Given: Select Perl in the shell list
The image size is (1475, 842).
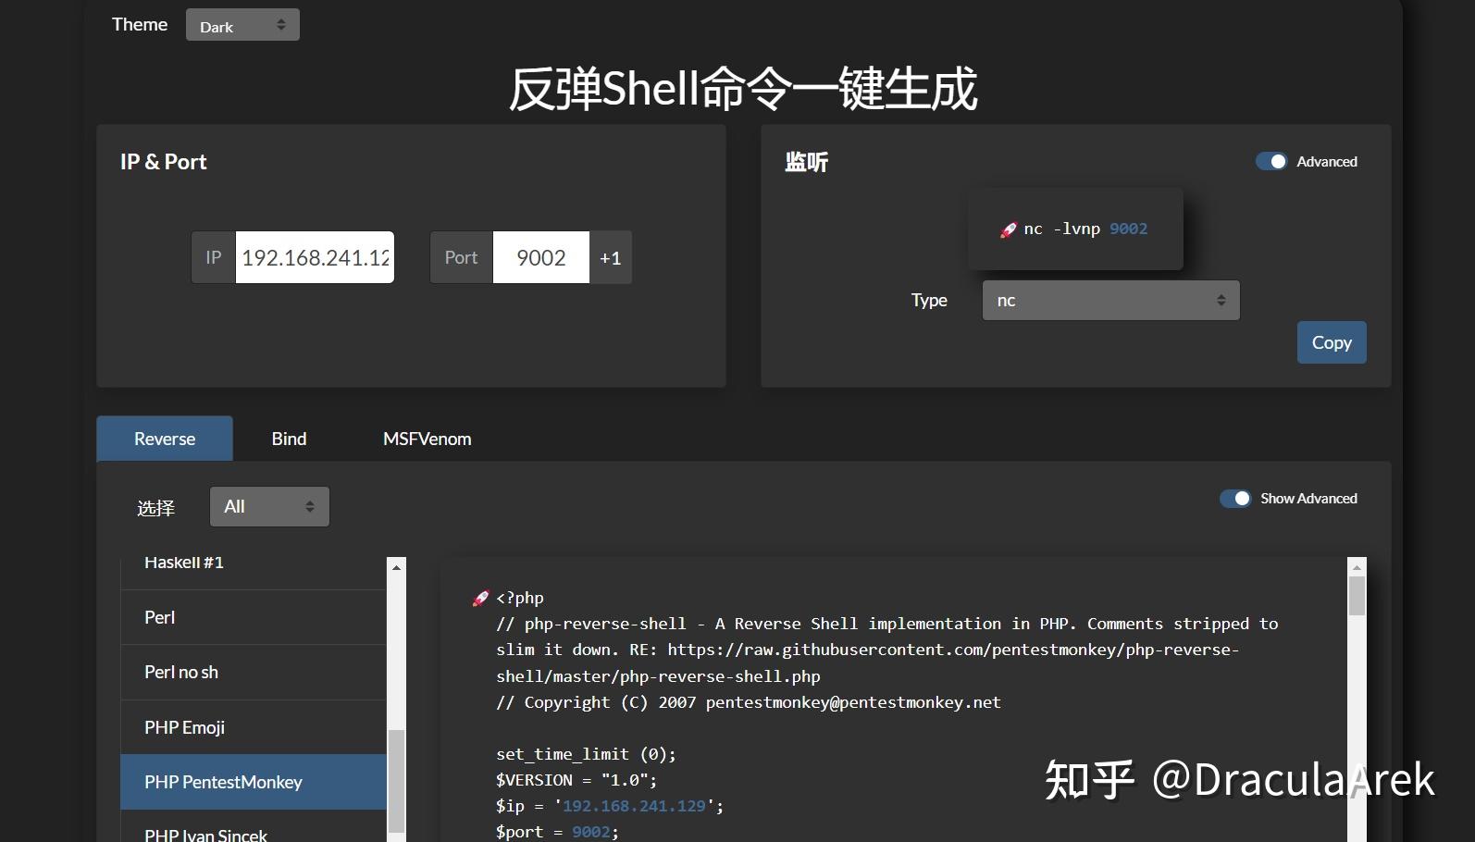Looking at the screenshot, I should pyautogui.click(x=254, y=617).
